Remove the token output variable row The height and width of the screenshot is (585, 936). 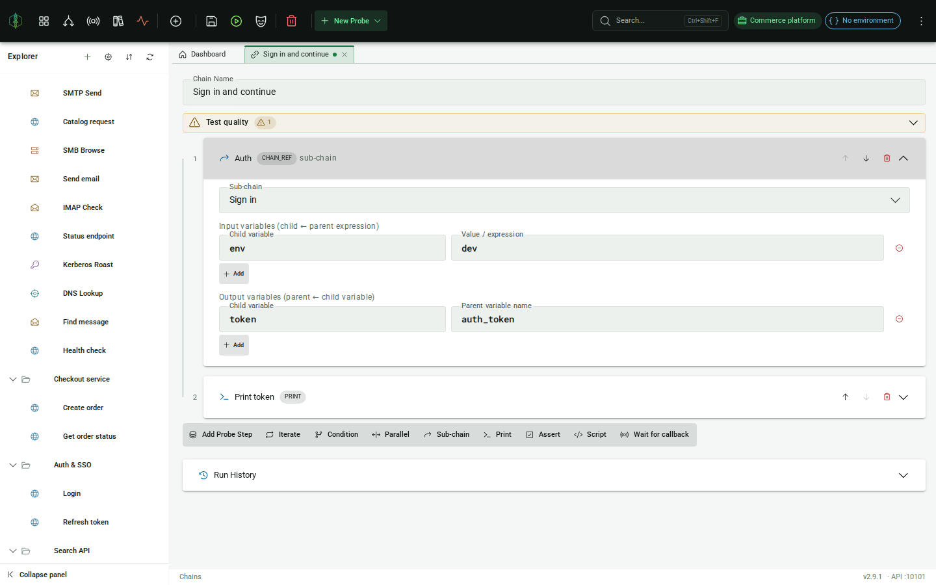pos(899,319)
